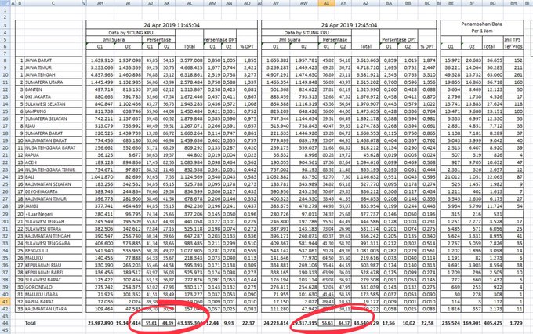Click JAWA BARAT value "1.639.910"
Screen dimensions: 533x334
[102, 60]
